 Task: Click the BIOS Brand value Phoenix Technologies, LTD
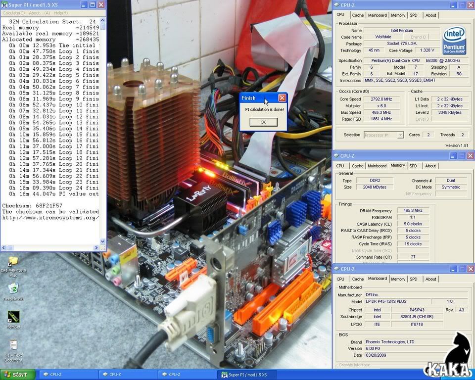click(417, 342)
